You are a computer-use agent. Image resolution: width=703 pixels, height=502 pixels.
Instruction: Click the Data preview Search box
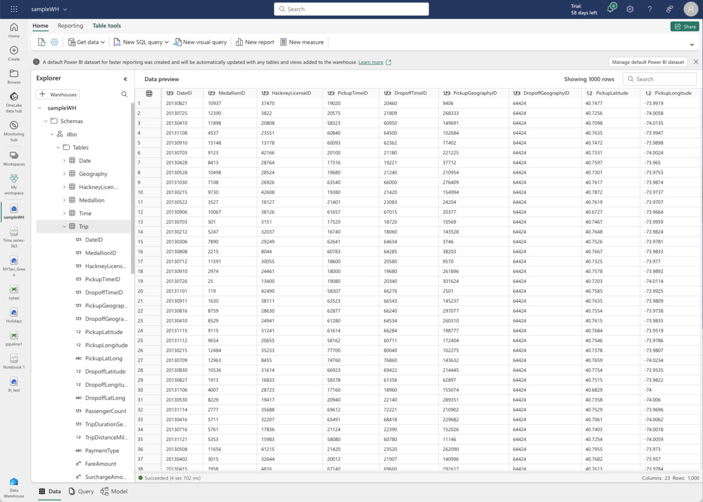click(x=659, y=78)
